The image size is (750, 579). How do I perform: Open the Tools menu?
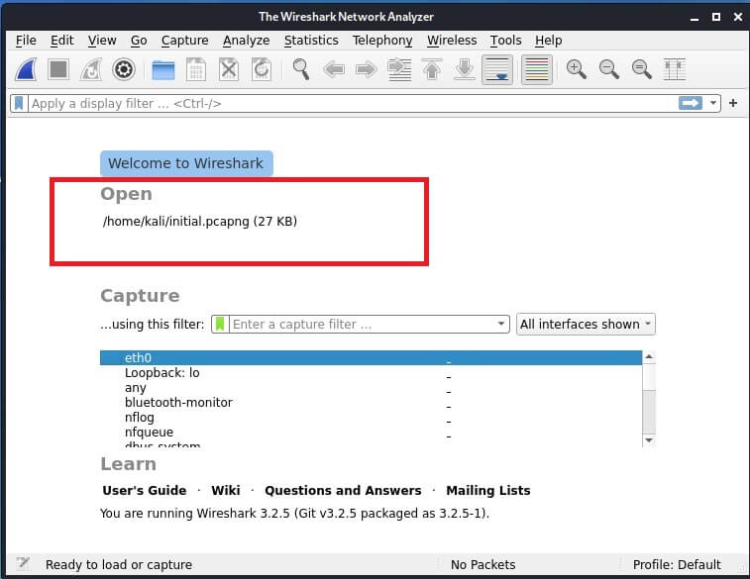505,41
